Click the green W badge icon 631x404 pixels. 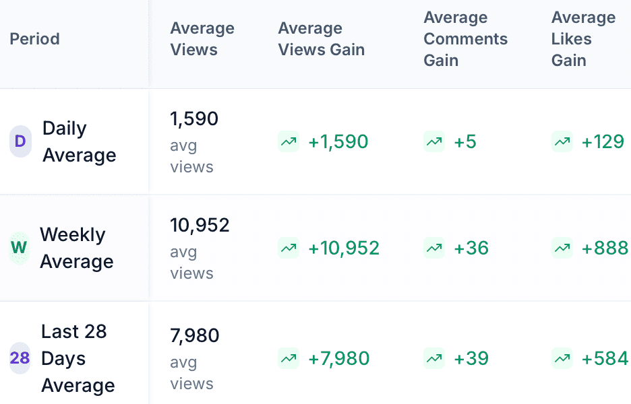(x=19, y=248)
